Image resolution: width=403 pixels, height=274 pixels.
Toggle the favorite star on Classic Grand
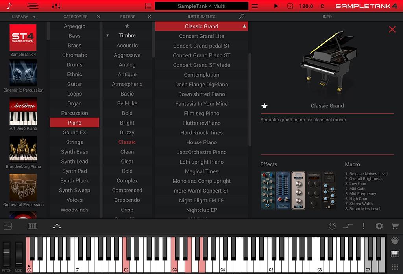(x=244, y=26)
